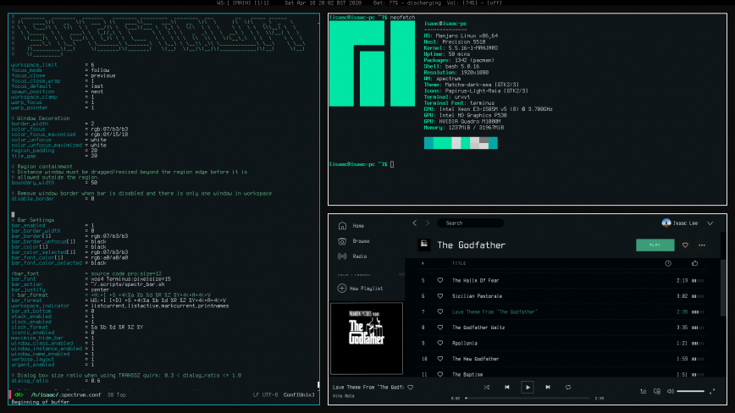Viewport: 735px width, 413px height.
Task: Open Home in the Spotify sidebar
Action: click(351, 226)
